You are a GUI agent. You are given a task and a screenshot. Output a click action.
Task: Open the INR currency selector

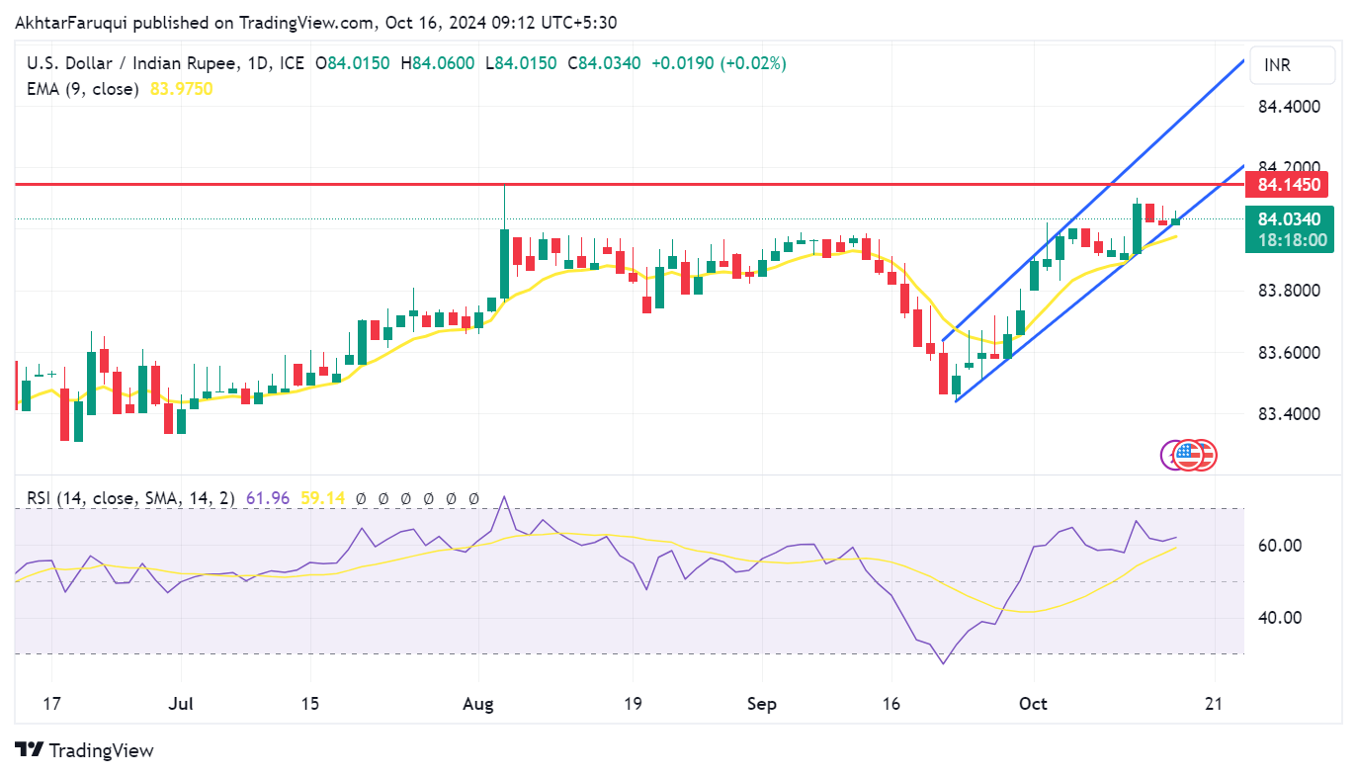click(x=1291, y=65)
